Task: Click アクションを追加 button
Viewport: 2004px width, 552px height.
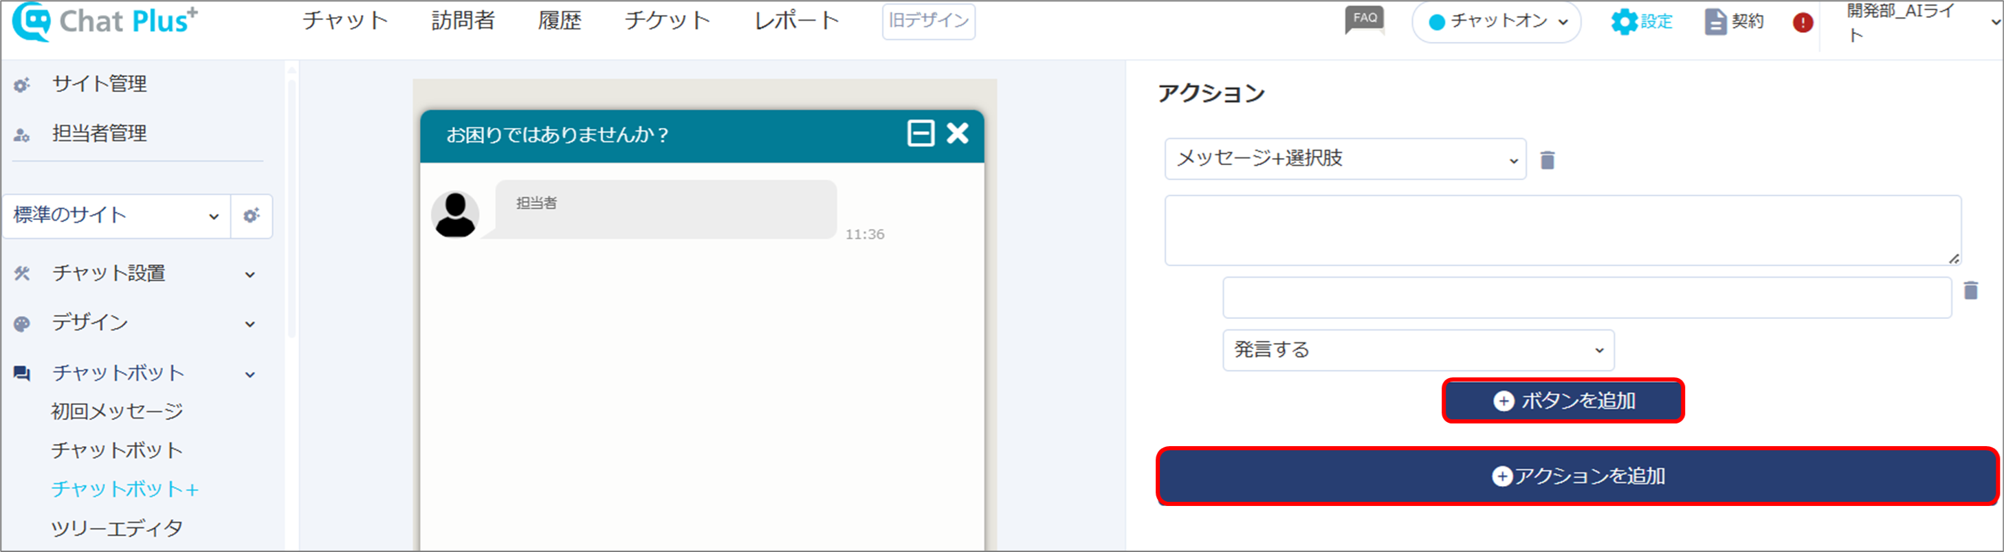Action: (x=1576, y=476)
